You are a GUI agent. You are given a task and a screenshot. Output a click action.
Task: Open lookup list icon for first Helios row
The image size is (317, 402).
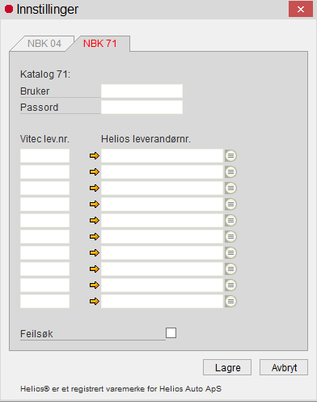point(230,155)
